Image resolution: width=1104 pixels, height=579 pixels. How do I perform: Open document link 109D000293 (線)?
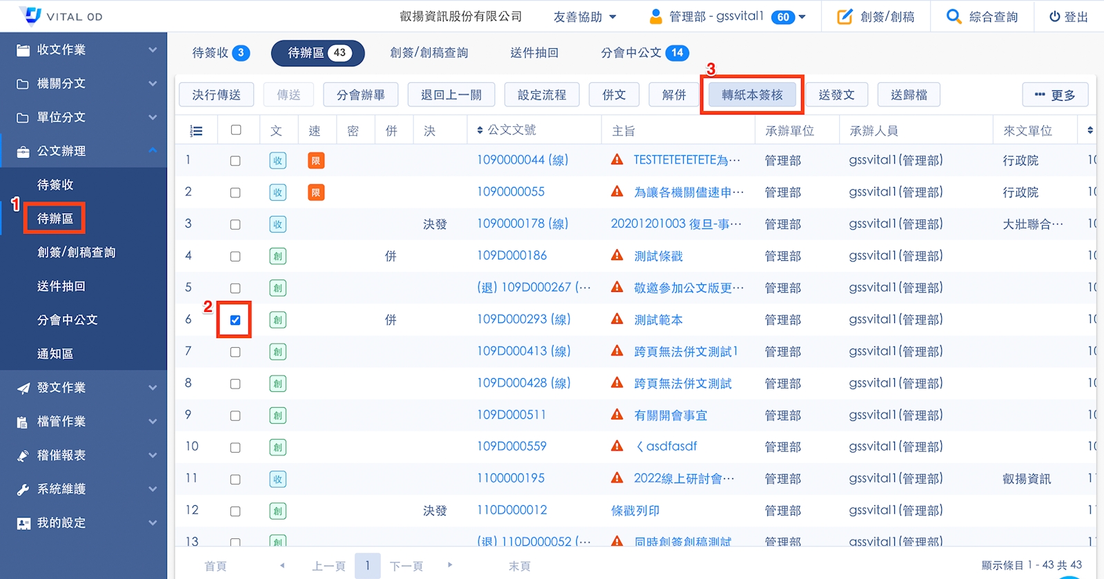(523, 320)
